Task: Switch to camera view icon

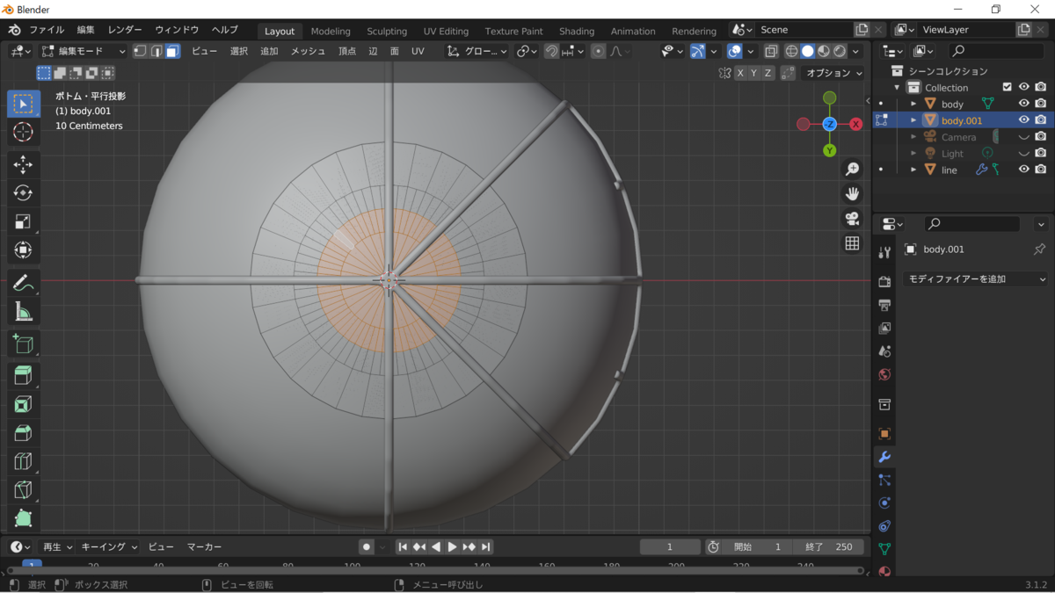Action: click(x=852, y=219)
